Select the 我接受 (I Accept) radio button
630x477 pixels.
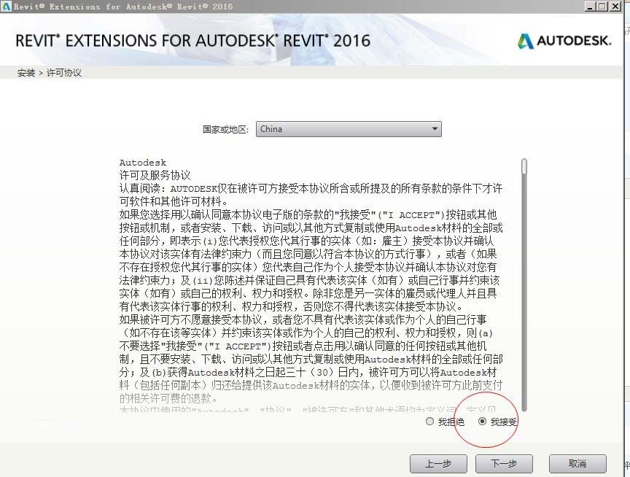coord(482,421)
